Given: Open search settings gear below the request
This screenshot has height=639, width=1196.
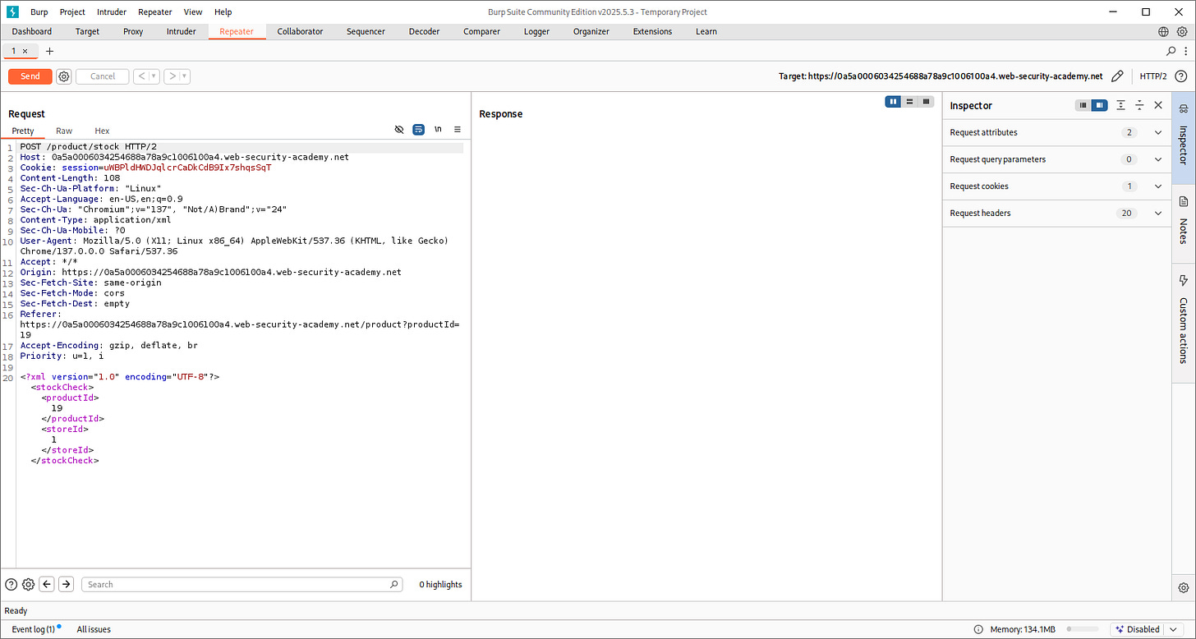Looking at the screenshot, I should coord(28,584).
